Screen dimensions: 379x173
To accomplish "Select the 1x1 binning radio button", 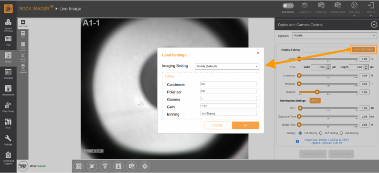I will (x=300, y=133).
